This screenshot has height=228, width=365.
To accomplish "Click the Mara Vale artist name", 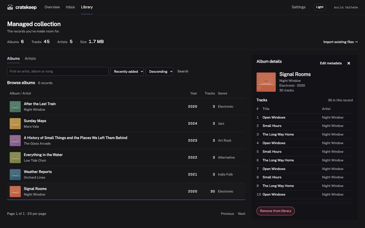I will 31,127.
